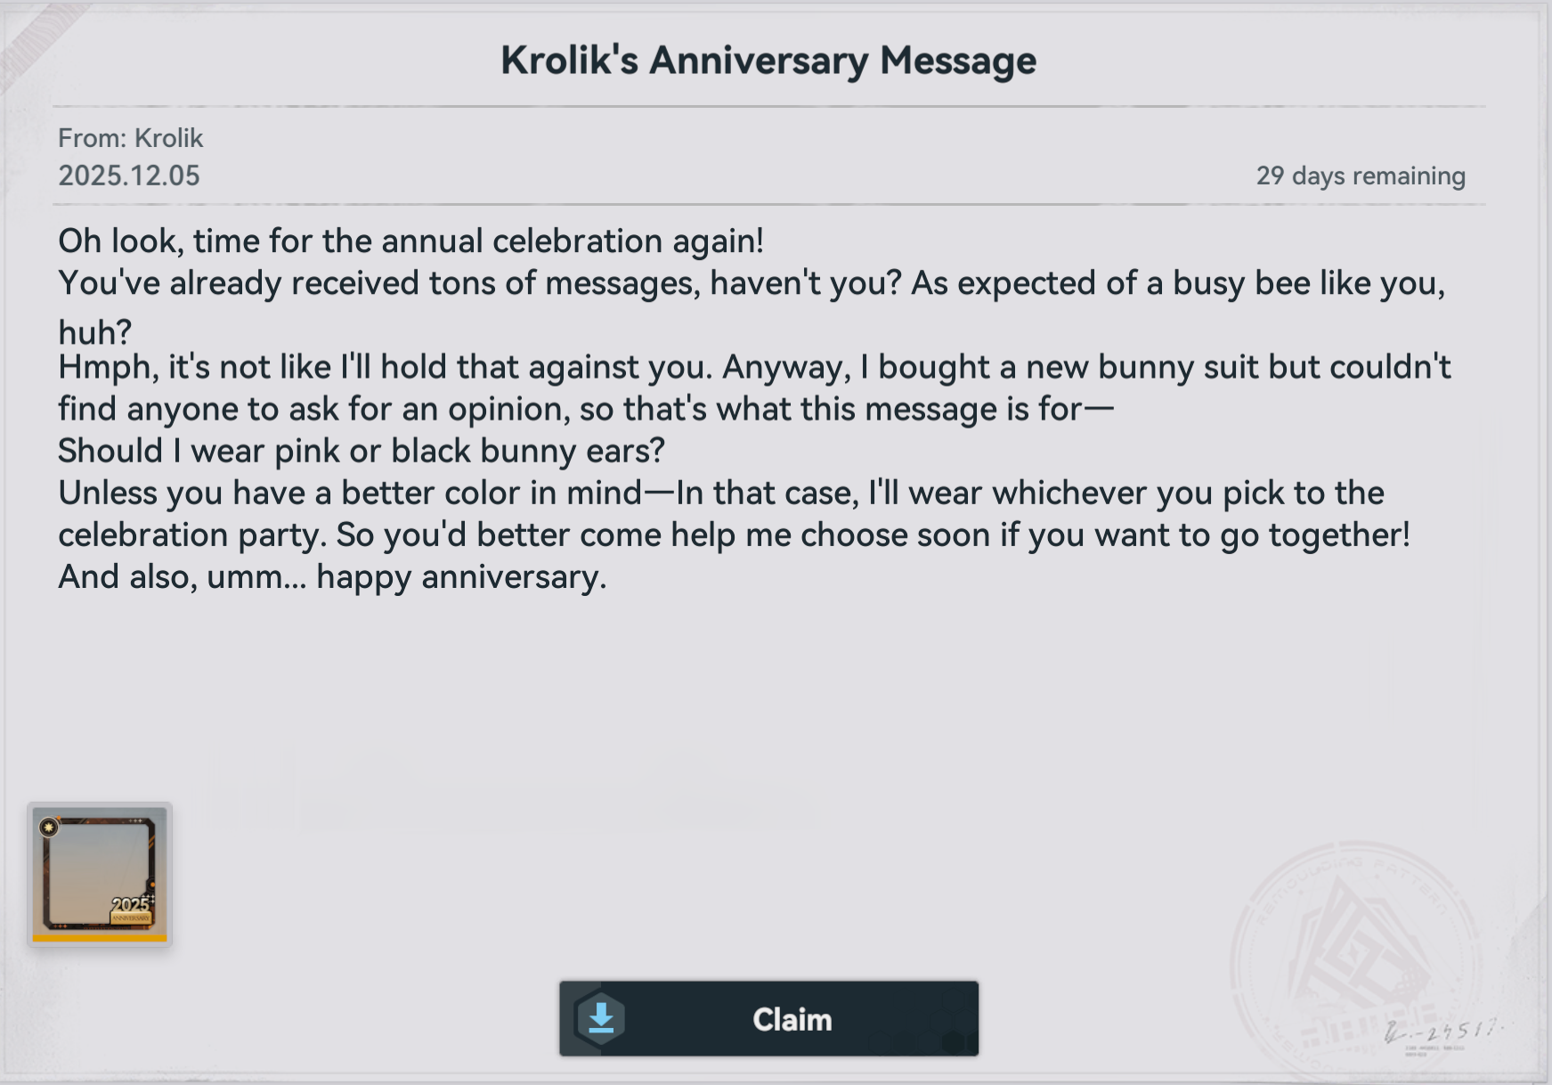Select the "From: Krolik" sender line
This screenshot has height=1085, width=1552.
pos(131,138)
